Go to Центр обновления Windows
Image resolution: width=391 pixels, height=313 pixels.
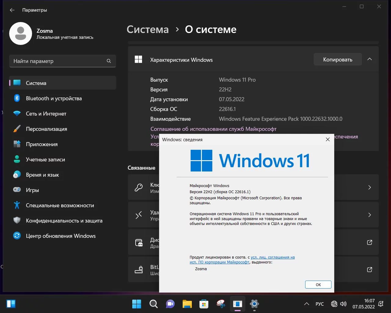60,236
